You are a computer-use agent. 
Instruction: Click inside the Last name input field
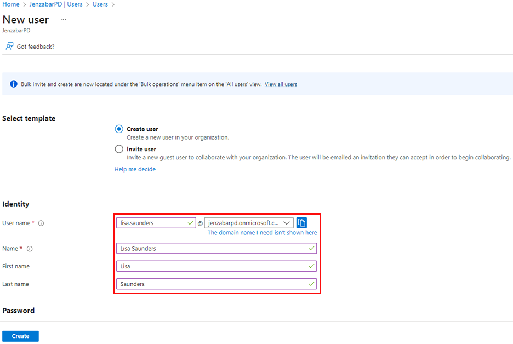216,284
